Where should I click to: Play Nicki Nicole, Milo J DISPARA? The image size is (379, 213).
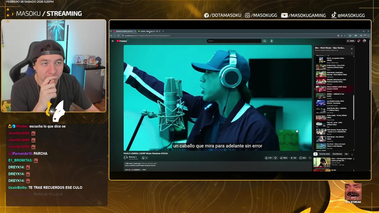coord(334,110)
